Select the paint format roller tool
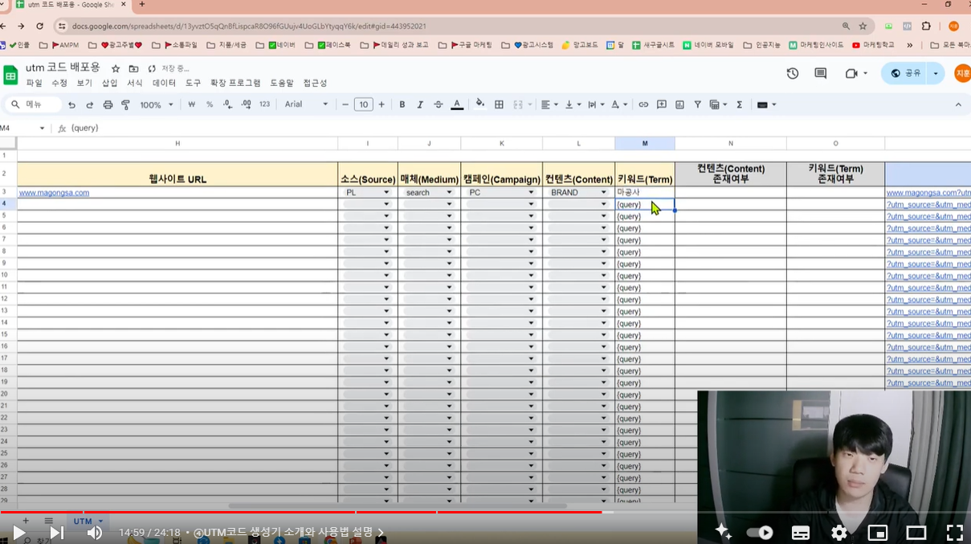 tap(126, 104)
